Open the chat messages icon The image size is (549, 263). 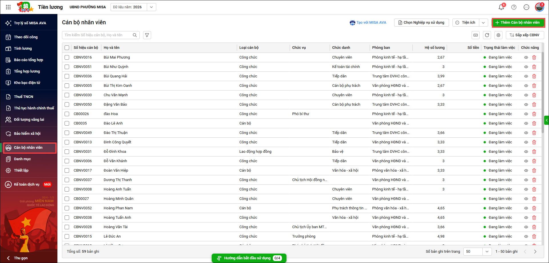pyautogui.click(x=526, y=7)
